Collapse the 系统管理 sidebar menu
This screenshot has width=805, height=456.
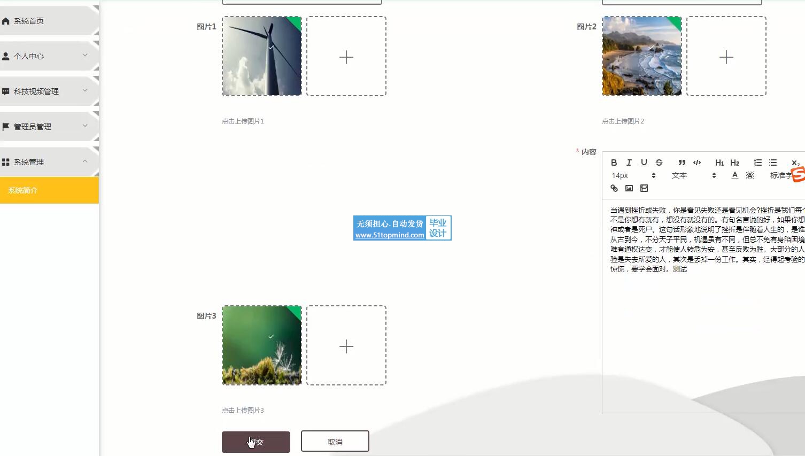pos(49,162)
